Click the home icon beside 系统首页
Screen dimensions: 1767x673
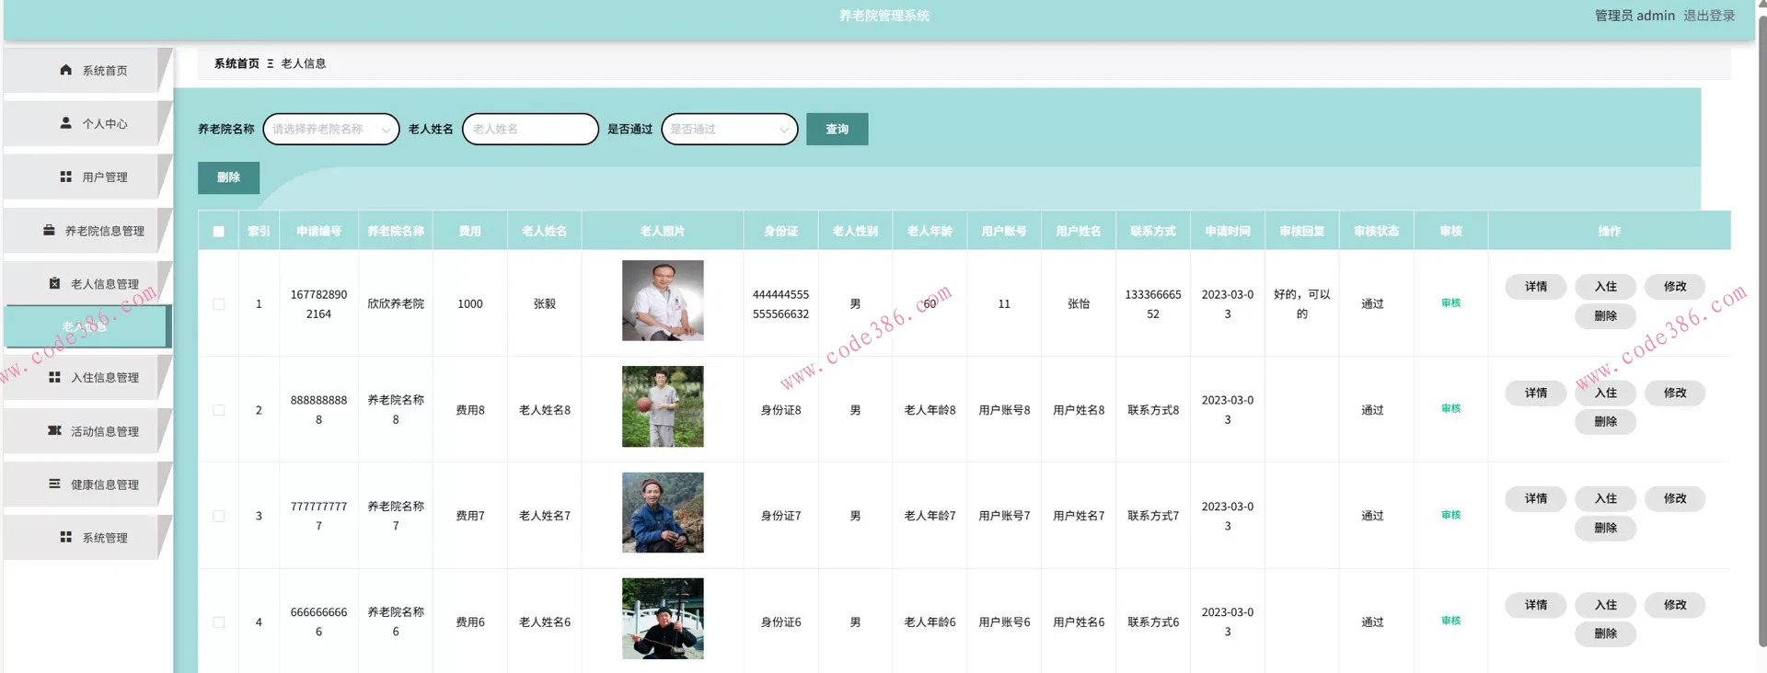point(65,70)
